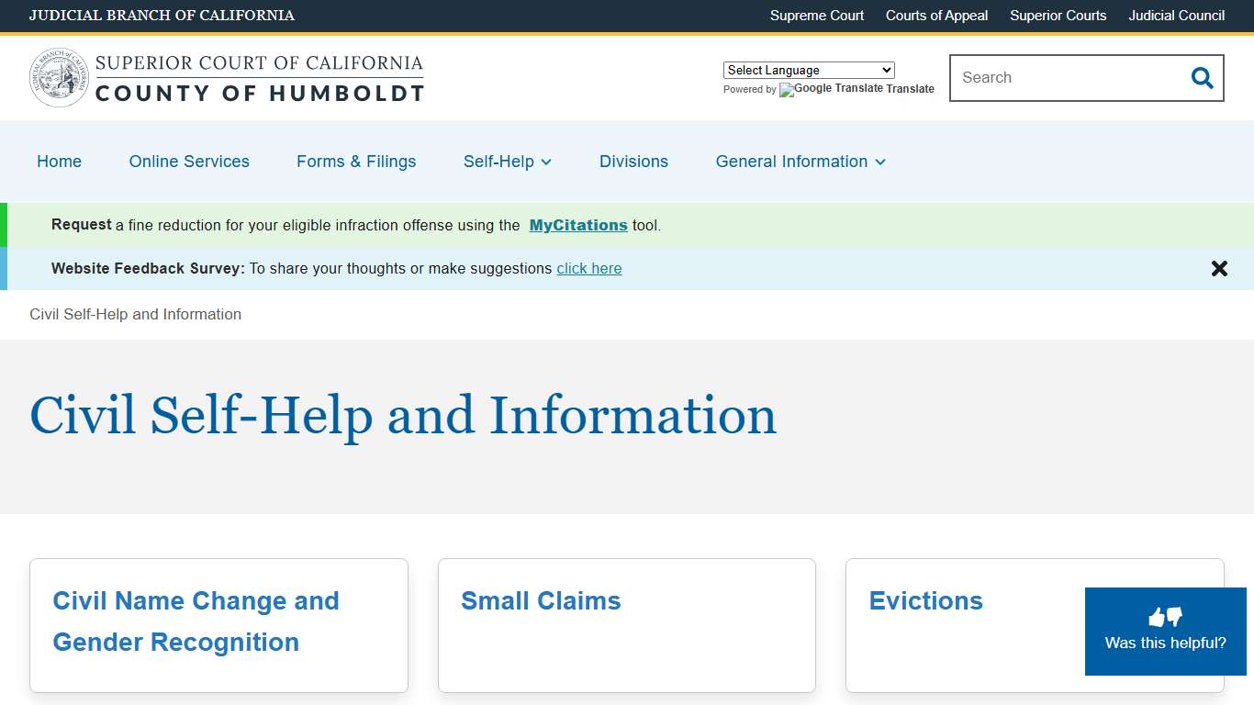Screen dimensions: 1254x705
Task: Click the search magnifying glass icon
Action: pos(1202,78)
